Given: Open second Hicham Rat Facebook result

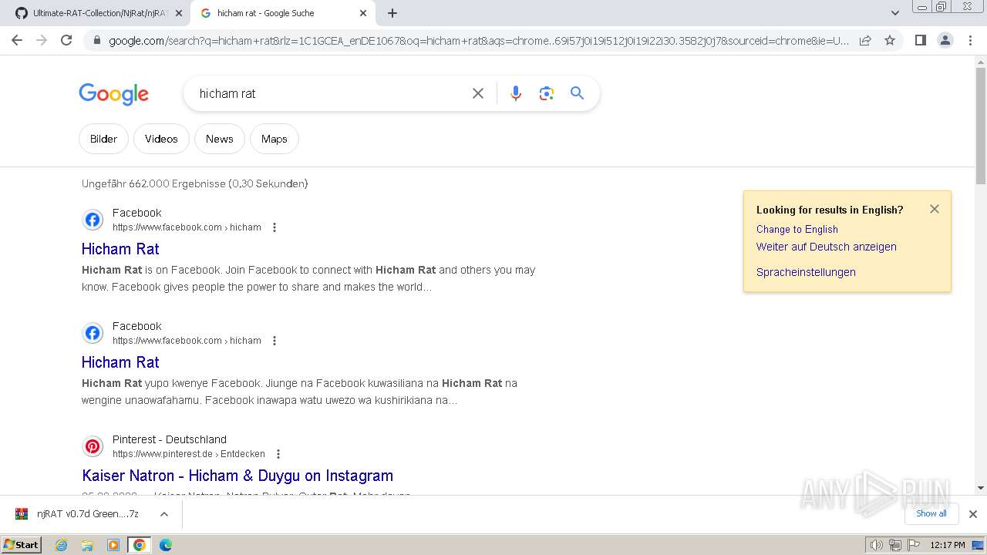Looking at the screenshot, I should (x=120, y=362).
